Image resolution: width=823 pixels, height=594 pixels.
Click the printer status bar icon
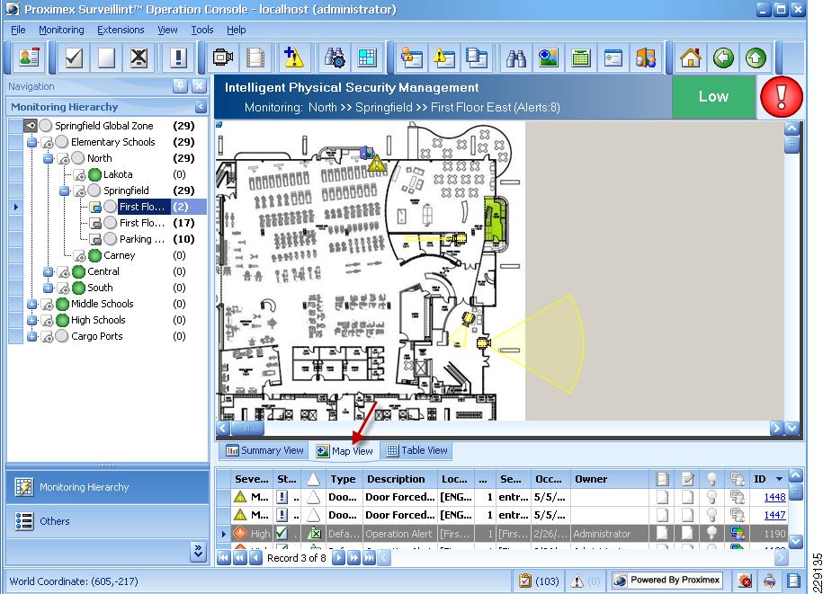coord(769,581)
